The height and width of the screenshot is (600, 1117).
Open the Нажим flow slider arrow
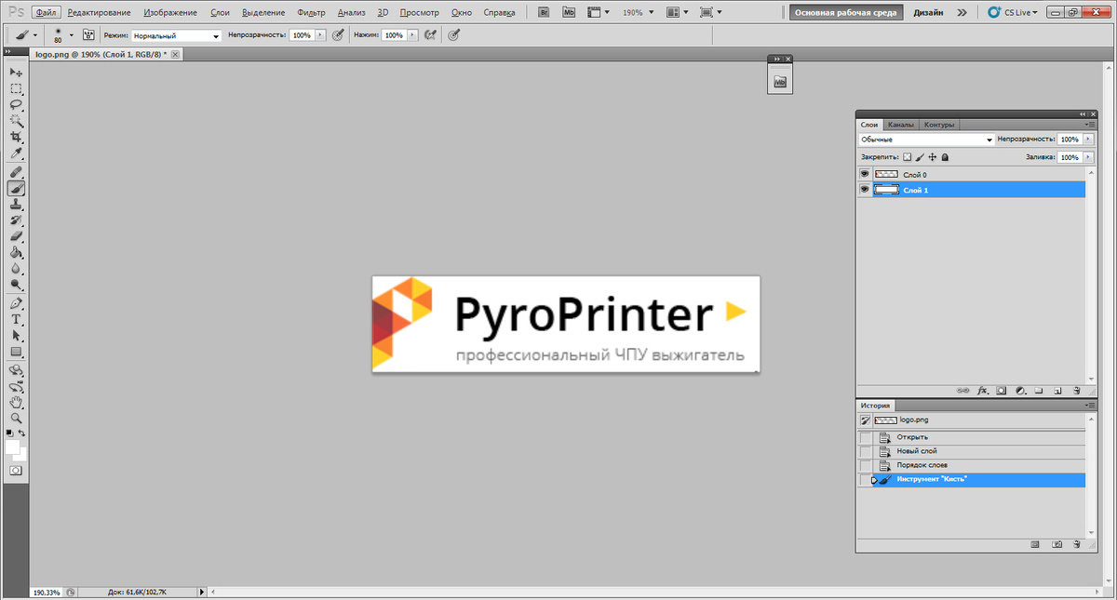click(413, 34)
